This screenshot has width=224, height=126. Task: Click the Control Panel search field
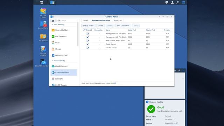click(67, 21)
